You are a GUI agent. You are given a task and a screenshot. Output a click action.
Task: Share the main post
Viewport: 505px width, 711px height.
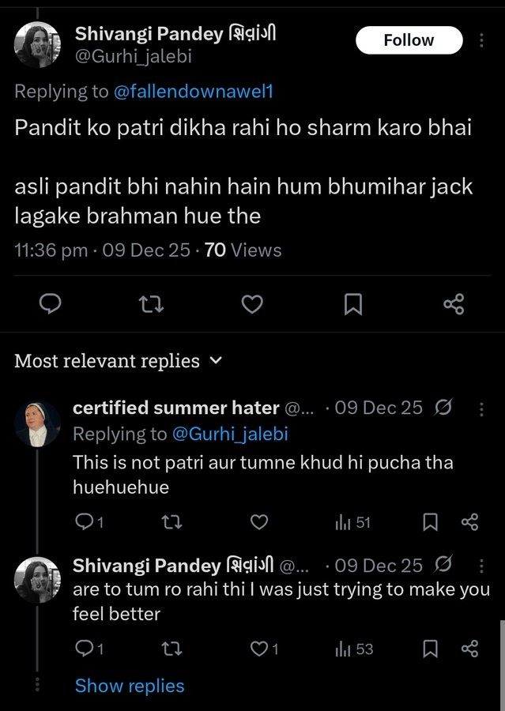click(454, 303)
